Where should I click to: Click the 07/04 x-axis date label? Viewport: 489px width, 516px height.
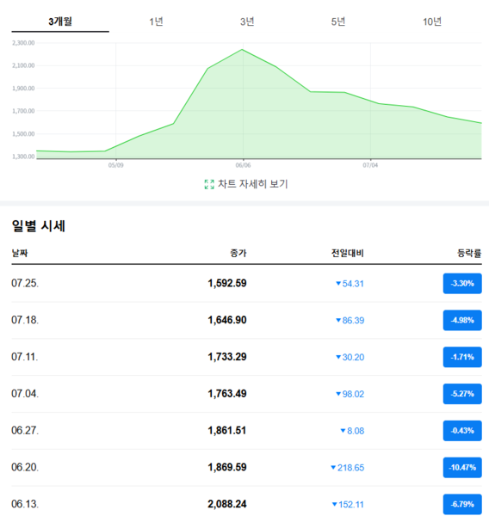[370, 165]
